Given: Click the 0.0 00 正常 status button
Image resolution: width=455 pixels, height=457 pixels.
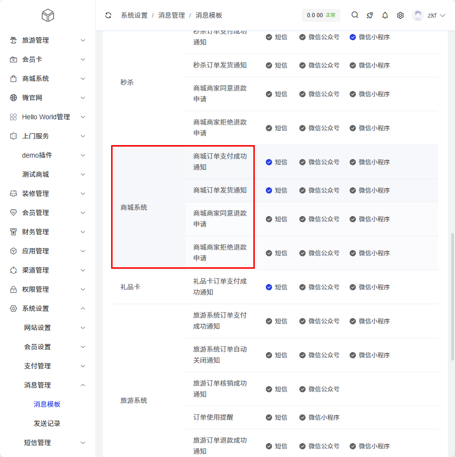Looking at the screenshot, I should tap(321, 15).
